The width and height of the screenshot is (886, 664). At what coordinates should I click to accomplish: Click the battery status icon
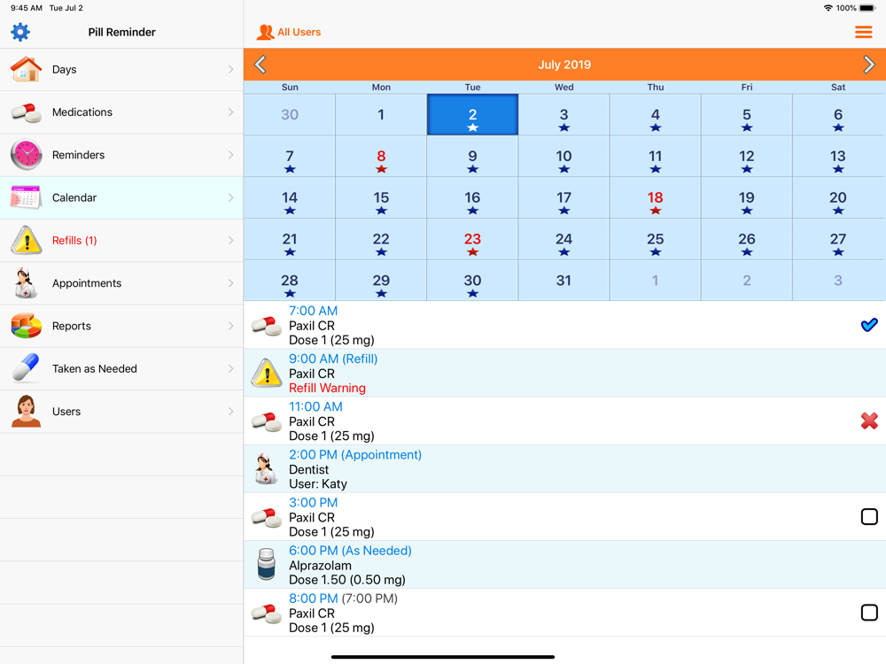point(867,8)
